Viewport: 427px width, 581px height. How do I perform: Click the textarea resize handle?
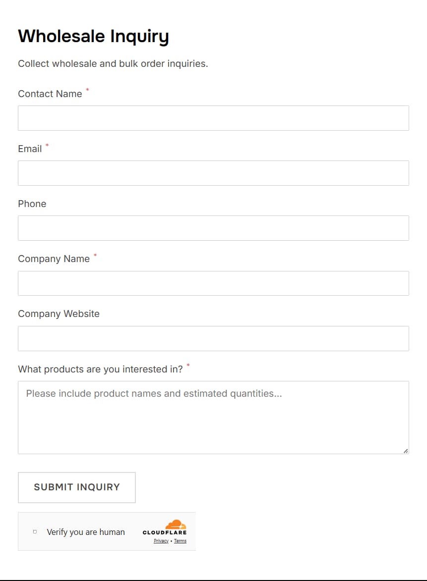[x=406, y=451]
